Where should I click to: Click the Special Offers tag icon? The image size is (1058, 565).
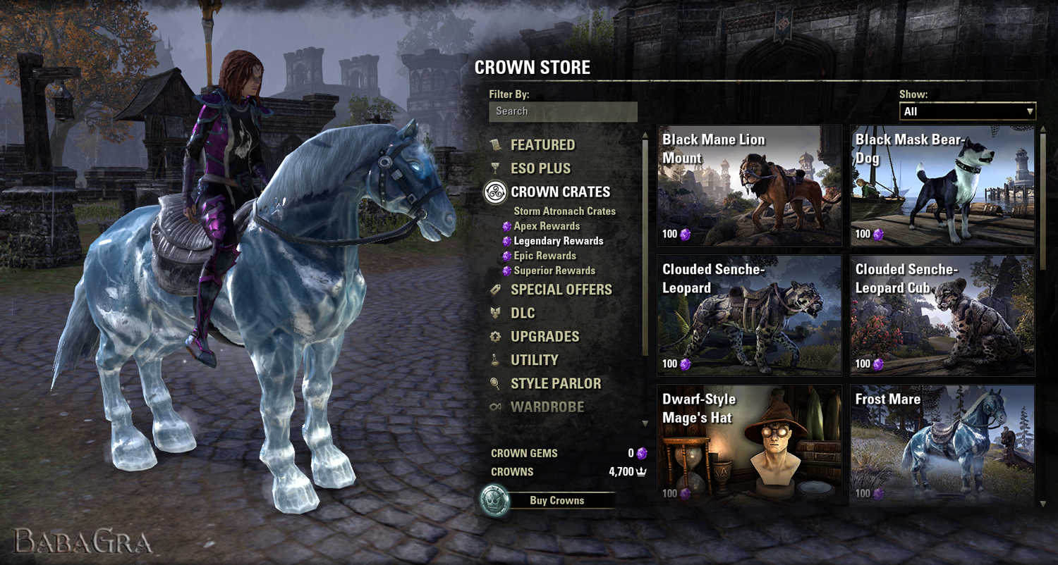[496, 290]
